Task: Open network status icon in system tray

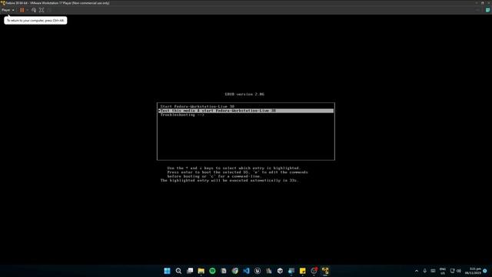Action: pos(453,271)
